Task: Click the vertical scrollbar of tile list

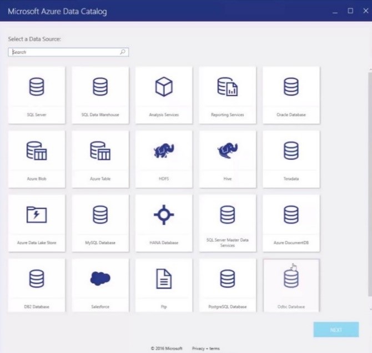Action: click(x=370, y=184)
